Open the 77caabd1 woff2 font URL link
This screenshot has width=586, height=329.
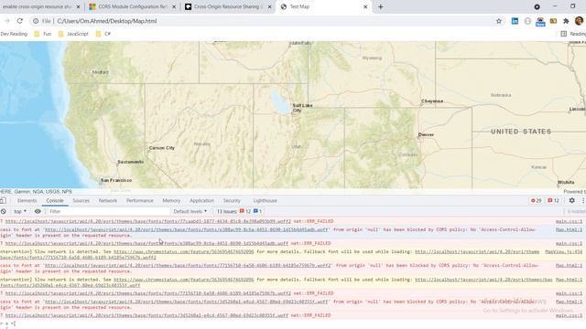pos(148,221)
